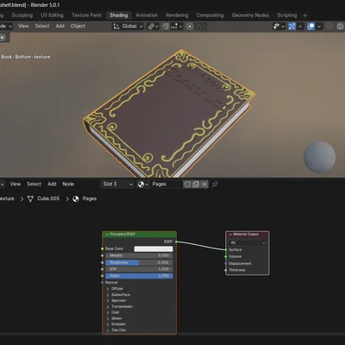Click the Base Color white swatch
This screenshot has height=345, width=345.
pos(154,249)
